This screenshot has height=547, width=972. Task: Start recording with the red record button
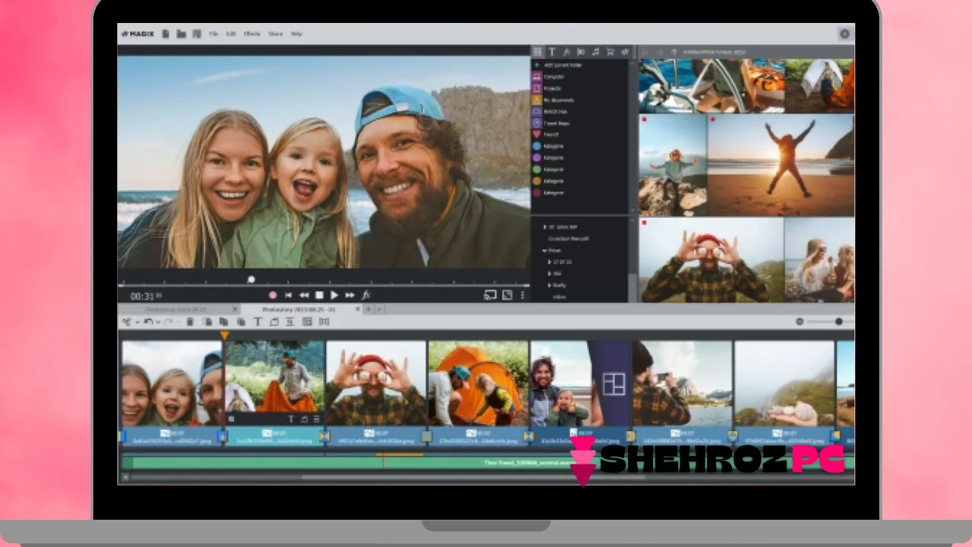point(273,295)
